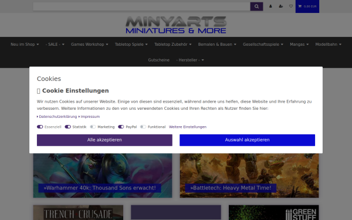Expand the - Hersteller - menu

point(190,60)
